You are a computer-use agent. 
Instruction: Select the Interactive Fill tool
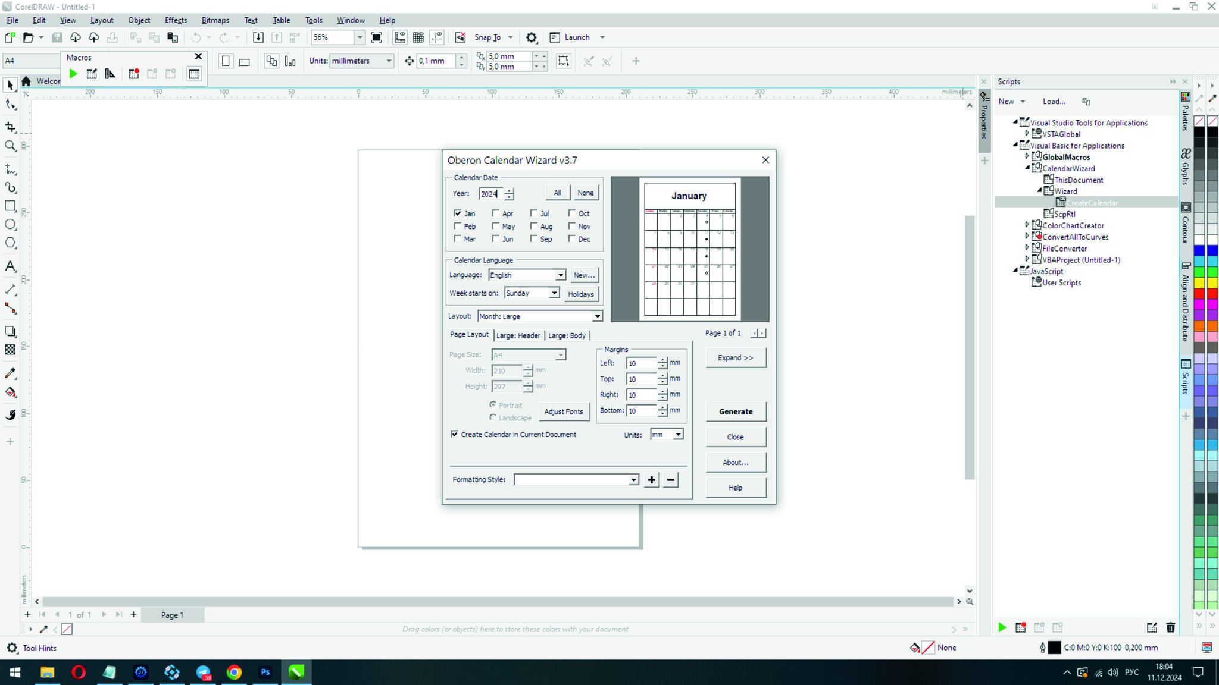click(10, 392)
